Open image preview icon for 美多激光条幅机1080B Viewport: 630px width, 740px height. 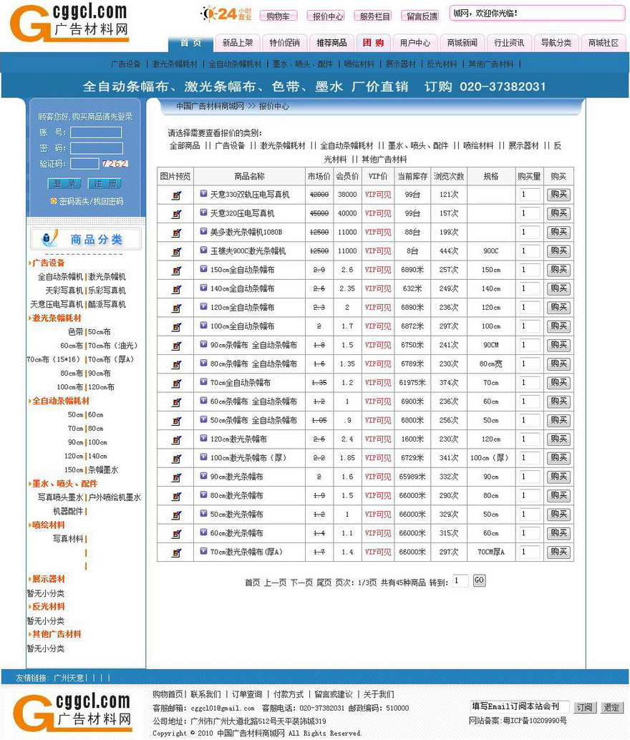click(176, 233)
